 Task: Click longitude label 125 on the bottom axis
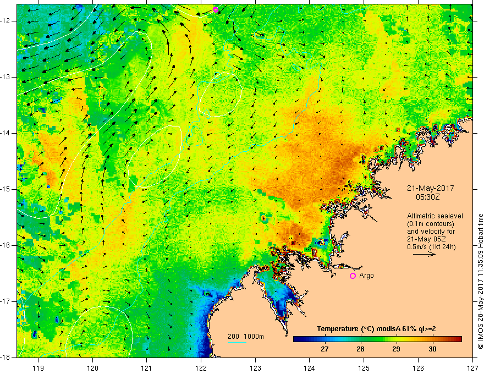[364, 368]
